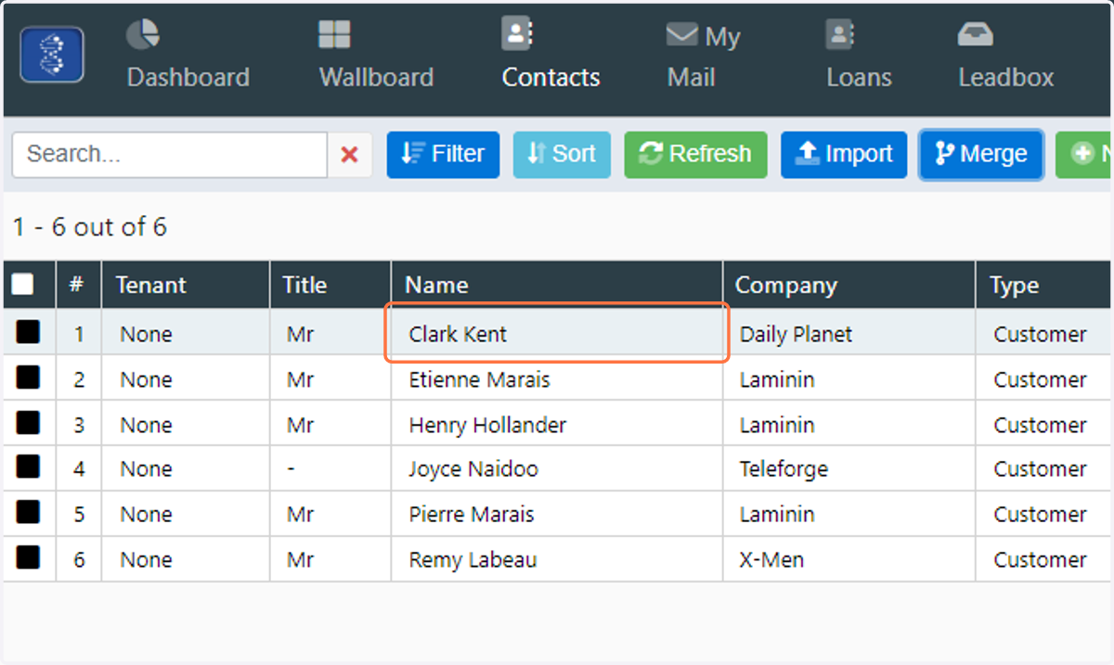Clear search with the red X
This screenshot has height=665, width=1114.
tap(350, 154)
